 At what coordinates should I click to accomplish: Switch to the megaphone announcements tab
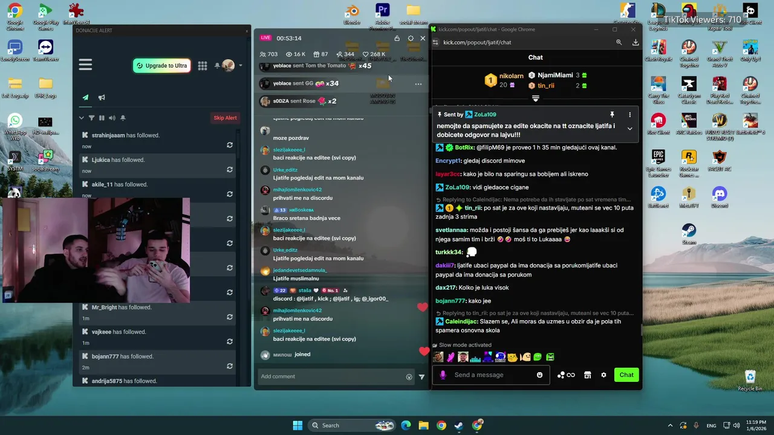tap(102, 97)
